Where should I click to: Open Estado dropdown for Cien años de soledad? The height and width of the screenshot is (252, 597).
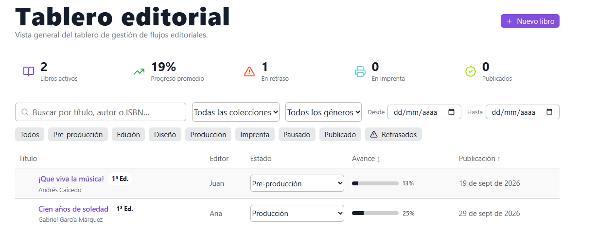click(x=297, y=213)
